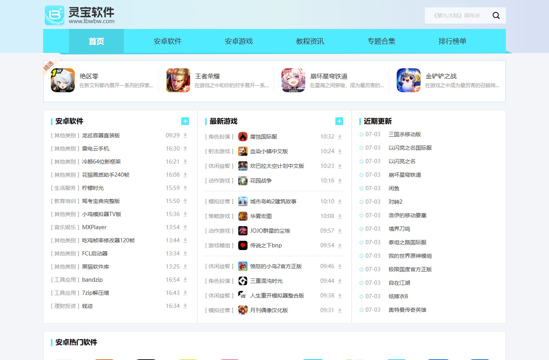Open 对峙2 in 近期更新 list

pos(396,202)
